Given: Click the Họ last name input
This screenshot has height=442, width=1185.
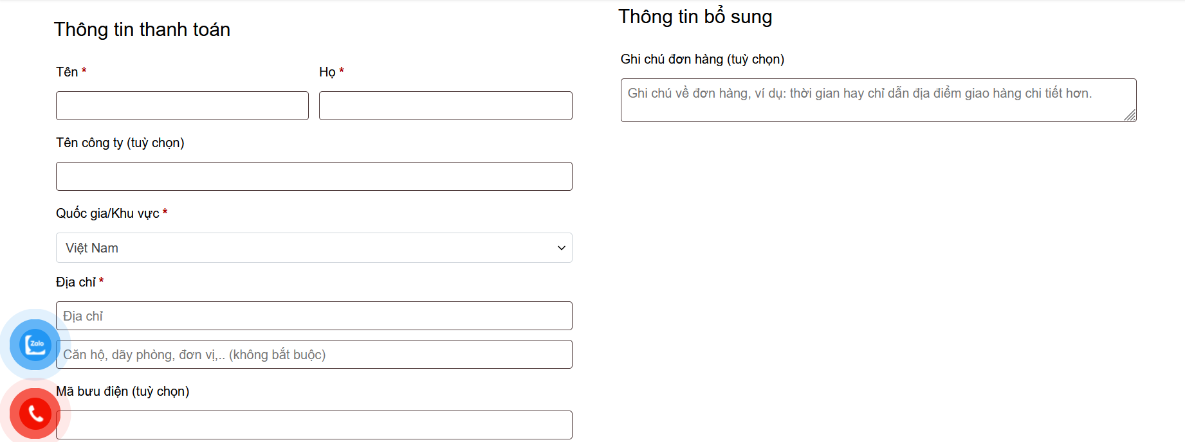Looking at the screenshot, I should click(x=445, y=106).
